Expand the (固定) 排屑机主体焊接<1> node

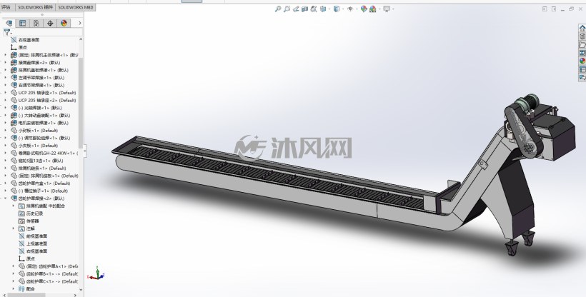tap(5, 55)
